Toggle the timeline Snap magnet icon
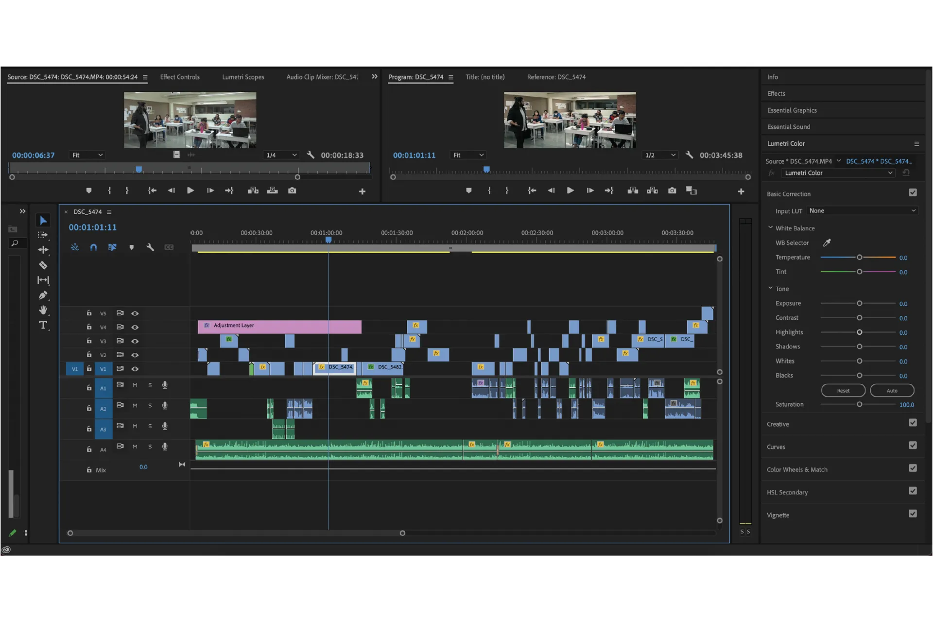 tap(93, 247)
